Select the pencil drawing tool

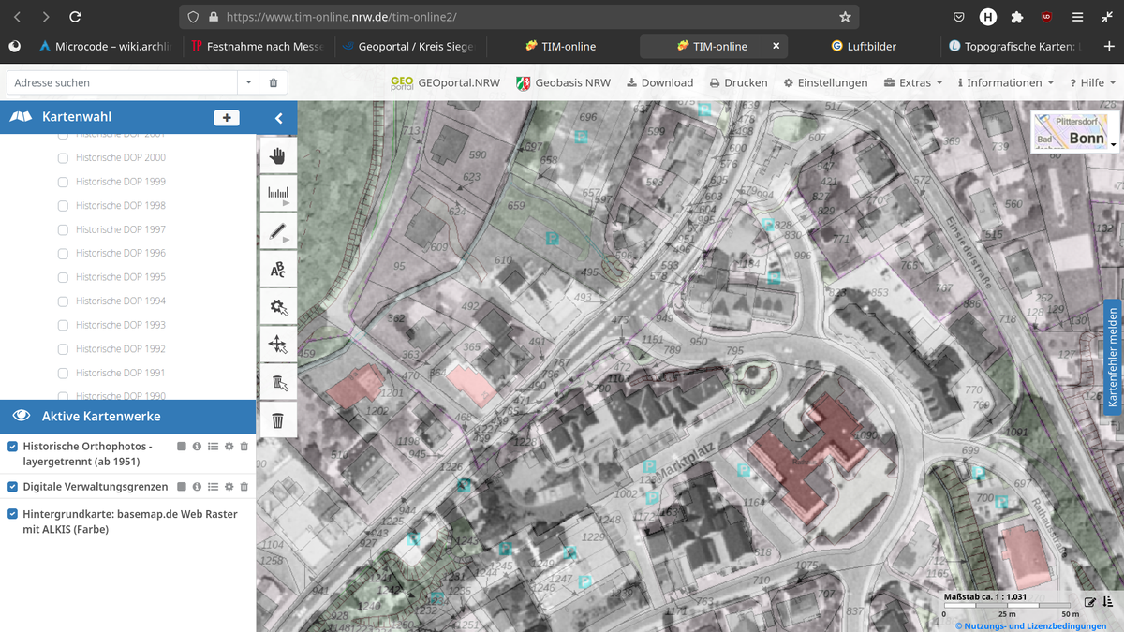point(277,232)
